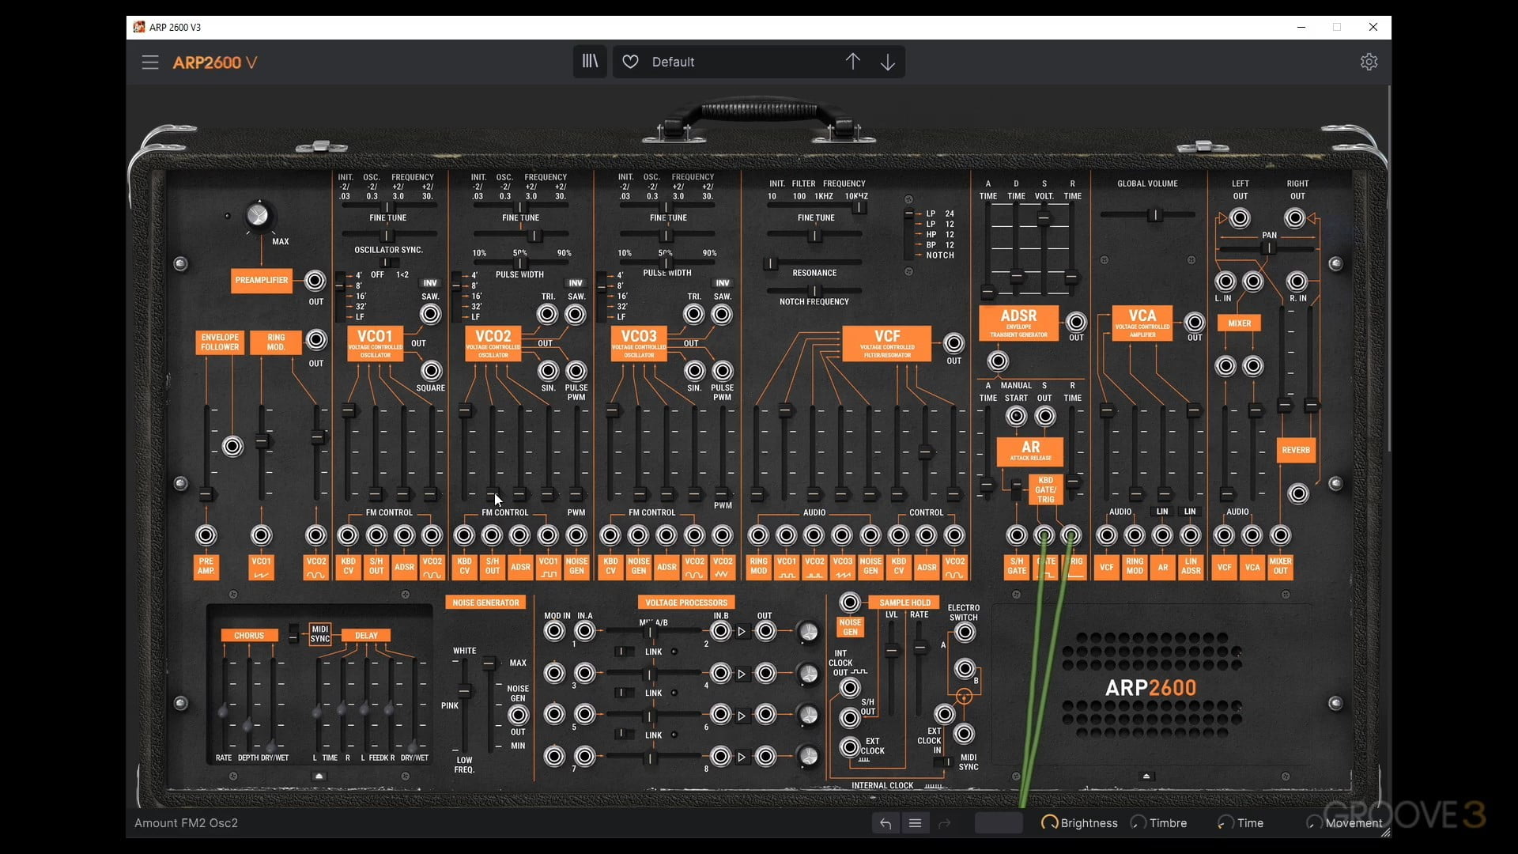Click the redo arrow in the bottom bar

(x=944, y=823)
